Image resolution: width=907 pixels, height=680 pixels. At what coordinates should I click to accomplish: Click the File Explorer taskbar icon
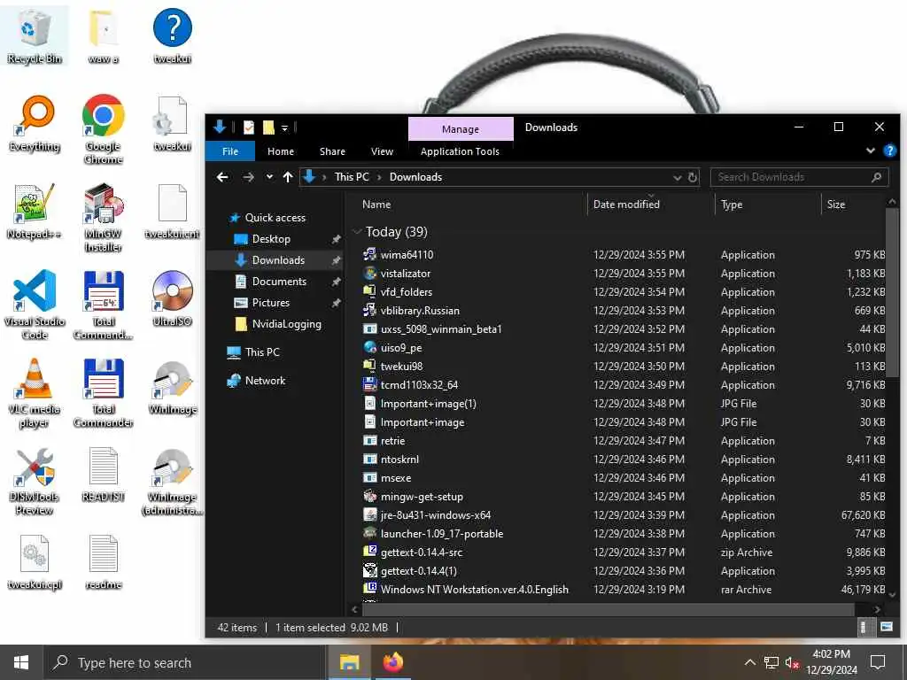pyautogui.click(x=349, y=662)
